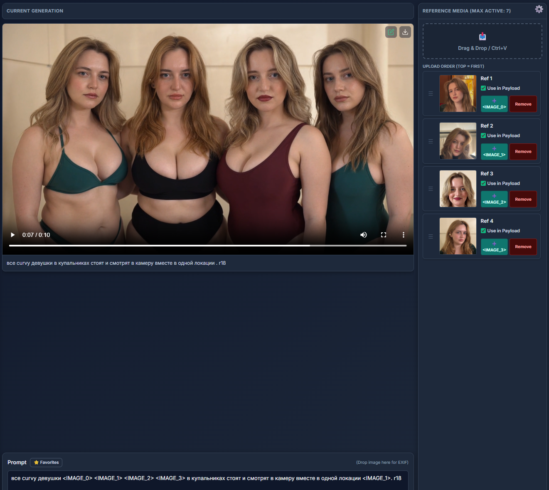549x490 pixels.
Task: Click the video timestamp 0:07 / 0:10
Action: [x=36, y=235]
